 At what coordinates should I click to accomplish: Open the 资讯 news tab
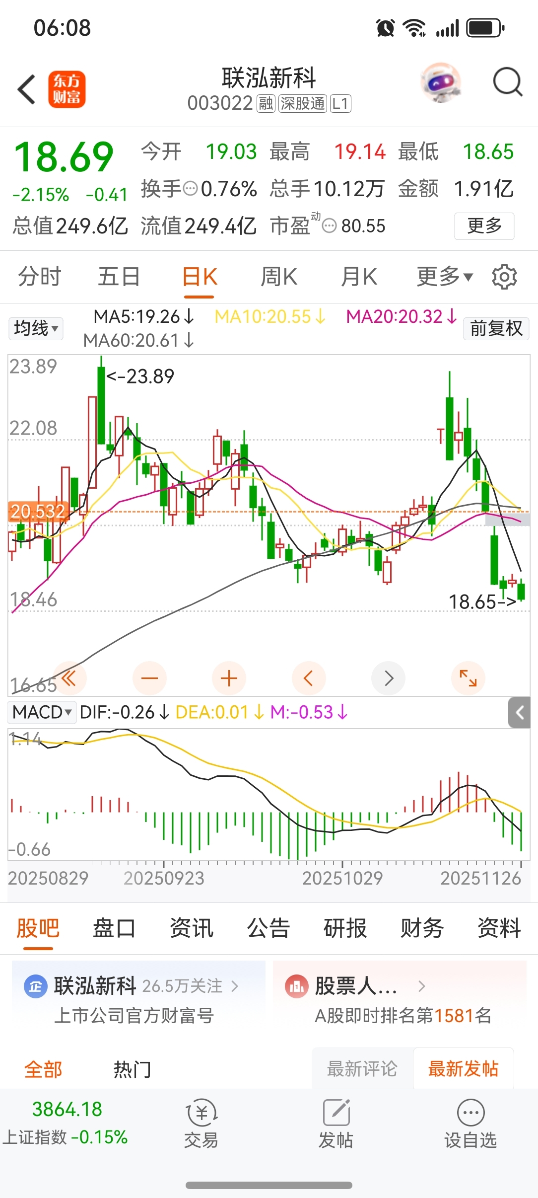pos(192,928)
